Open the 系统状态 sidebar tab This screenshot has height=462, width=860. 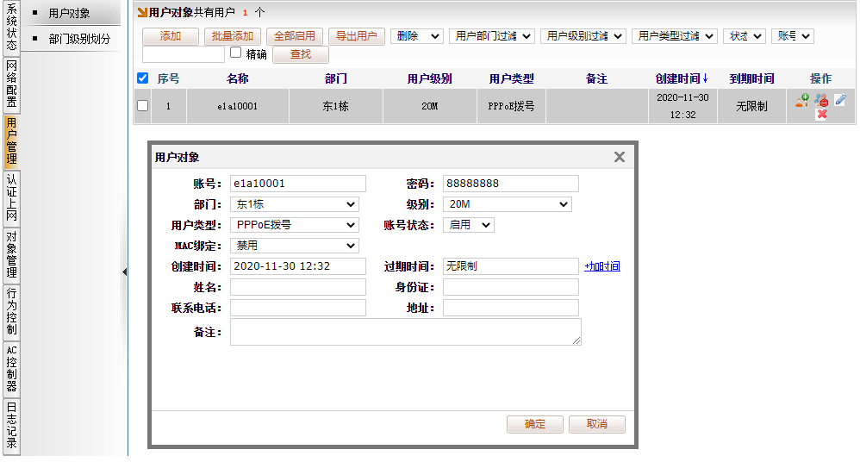pyautogui.click(x=11, y=27)
